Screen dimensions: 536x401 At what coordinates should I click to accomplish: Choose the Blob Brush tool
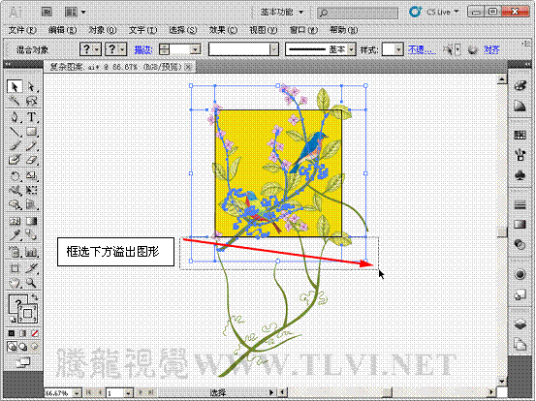pyautogui.click(x=15, y=160)
